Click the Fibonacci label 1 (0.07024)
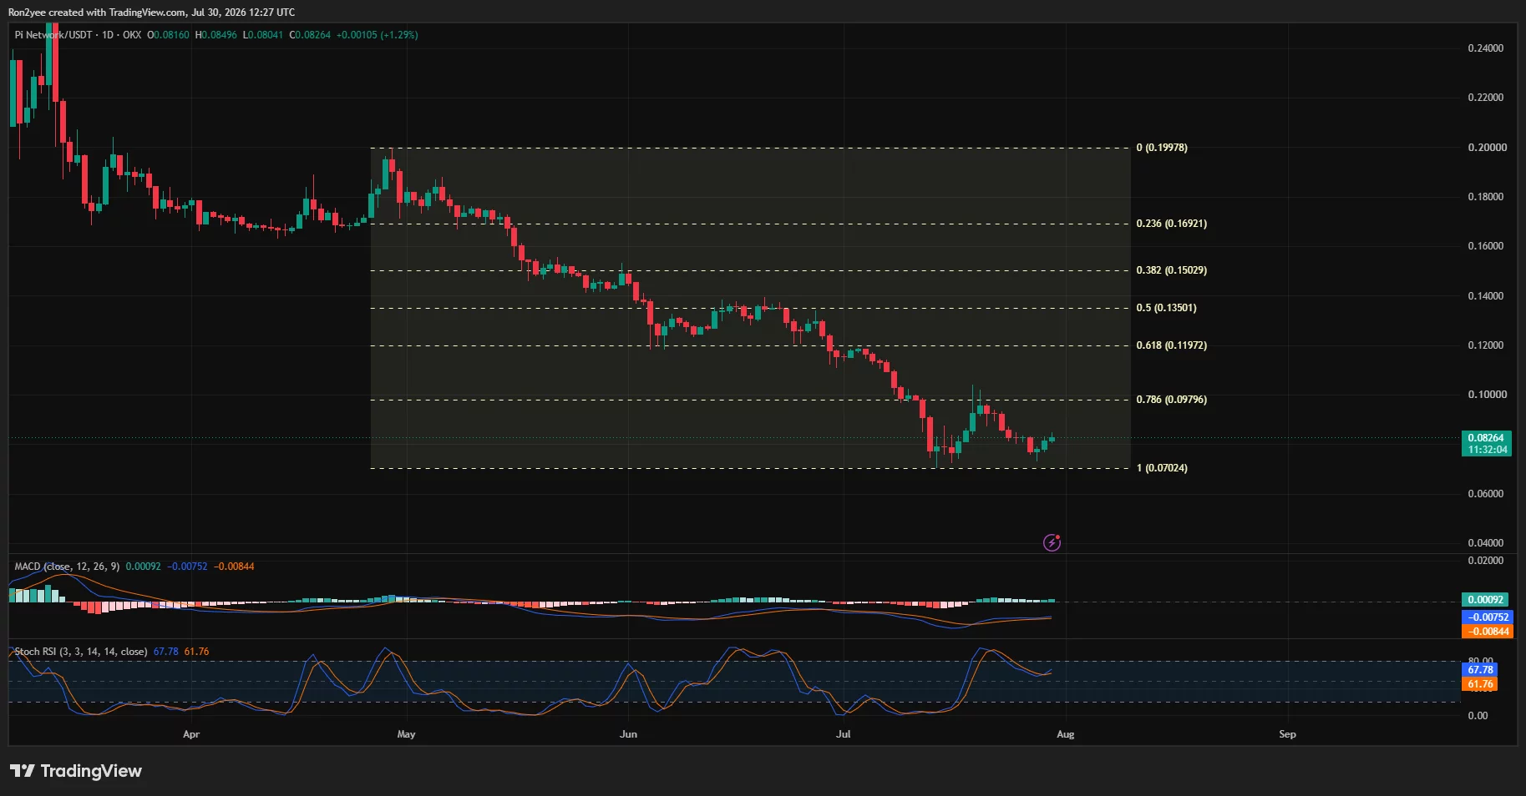1526x796 pixels. 1162,468
